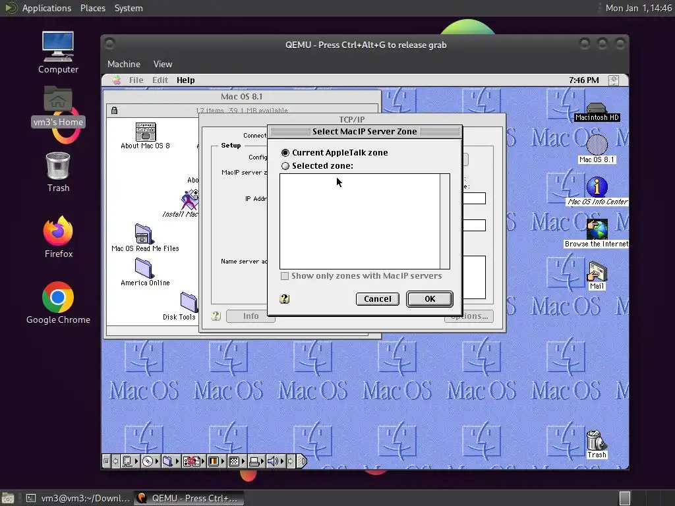Open the monitor resolution strip module
675x506 pixels.
(x=237, y=462)
